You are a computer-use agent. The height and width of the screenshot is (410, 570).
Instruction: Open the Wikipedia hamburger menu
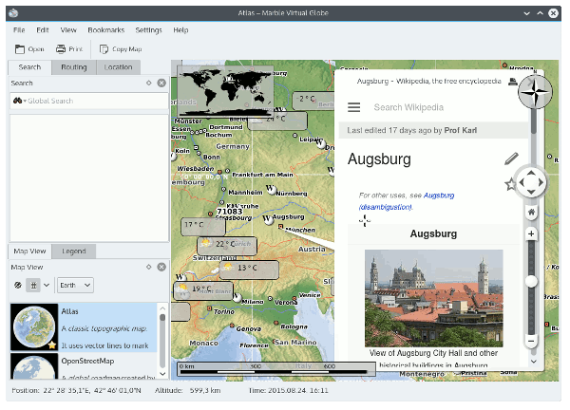354,108
